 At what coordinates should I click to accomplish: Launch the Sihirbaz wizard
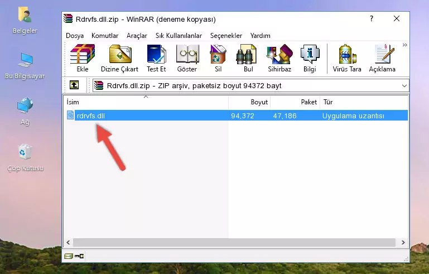pyautogui.click(x=279, y=58)
